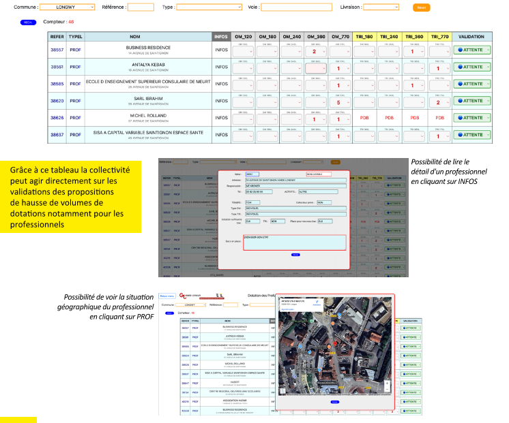This screenshot has height=423, width=509.
Task: Open reference link 38557
Action: coord(57,50)
